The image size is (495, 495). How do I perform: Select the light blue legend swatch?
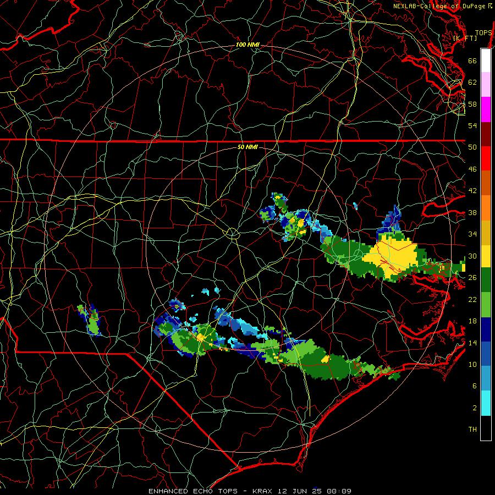[486, 378]
